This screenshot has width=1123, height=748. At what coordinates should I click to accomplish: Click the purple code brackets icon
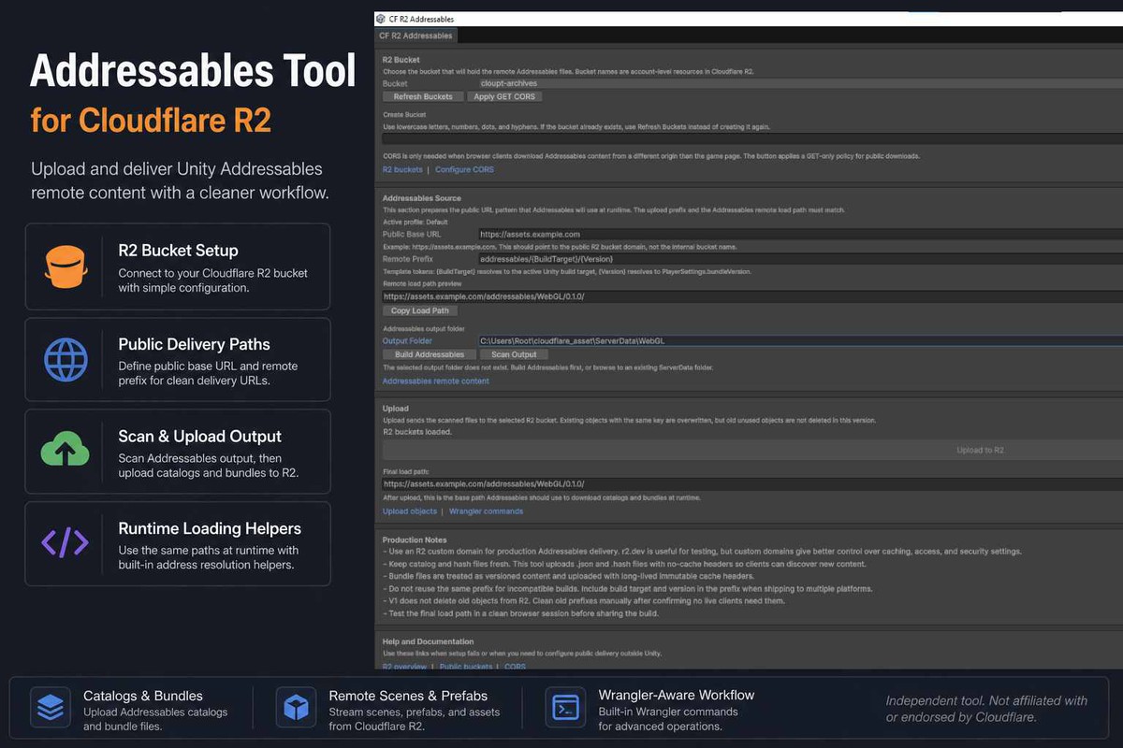[x=66, y=542]
